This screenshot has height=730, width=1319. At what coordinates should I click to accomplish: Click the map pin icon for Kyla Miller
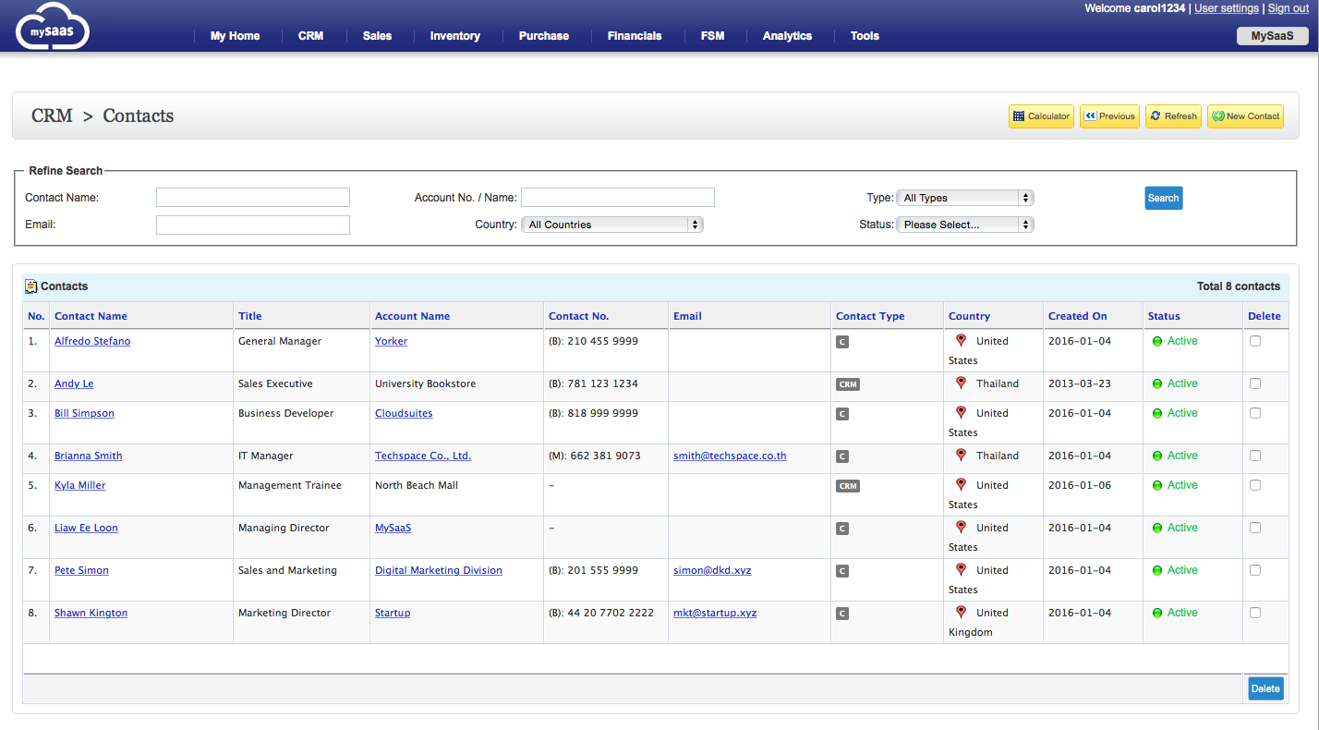961,484
